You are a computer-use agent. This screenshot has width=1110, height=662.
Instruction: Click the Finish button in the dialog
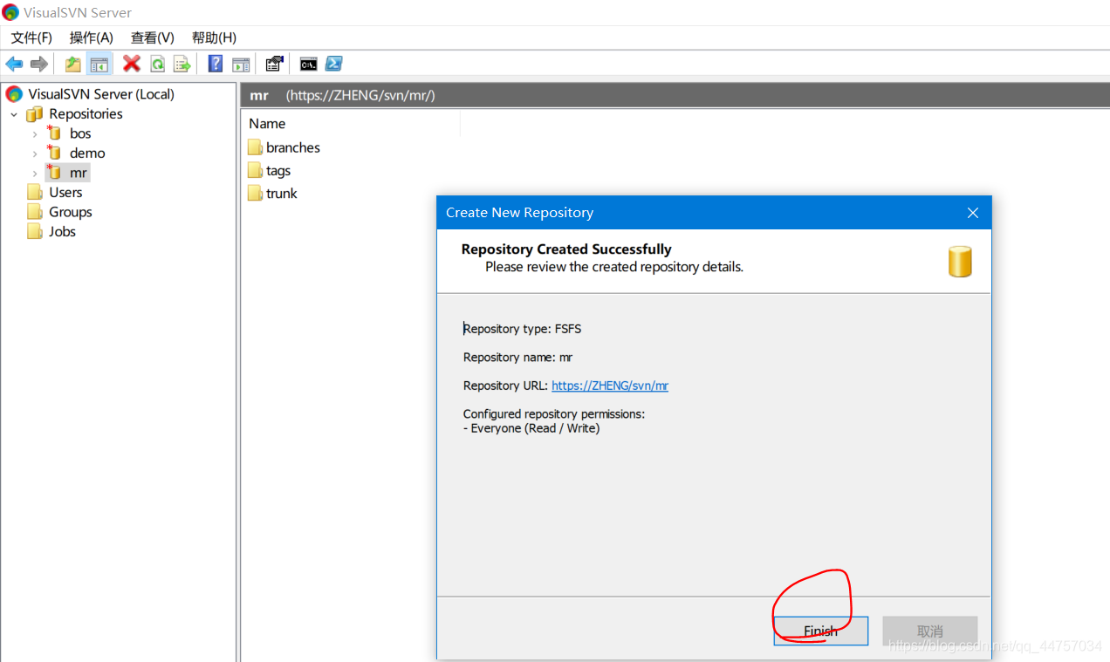(820, 631)
